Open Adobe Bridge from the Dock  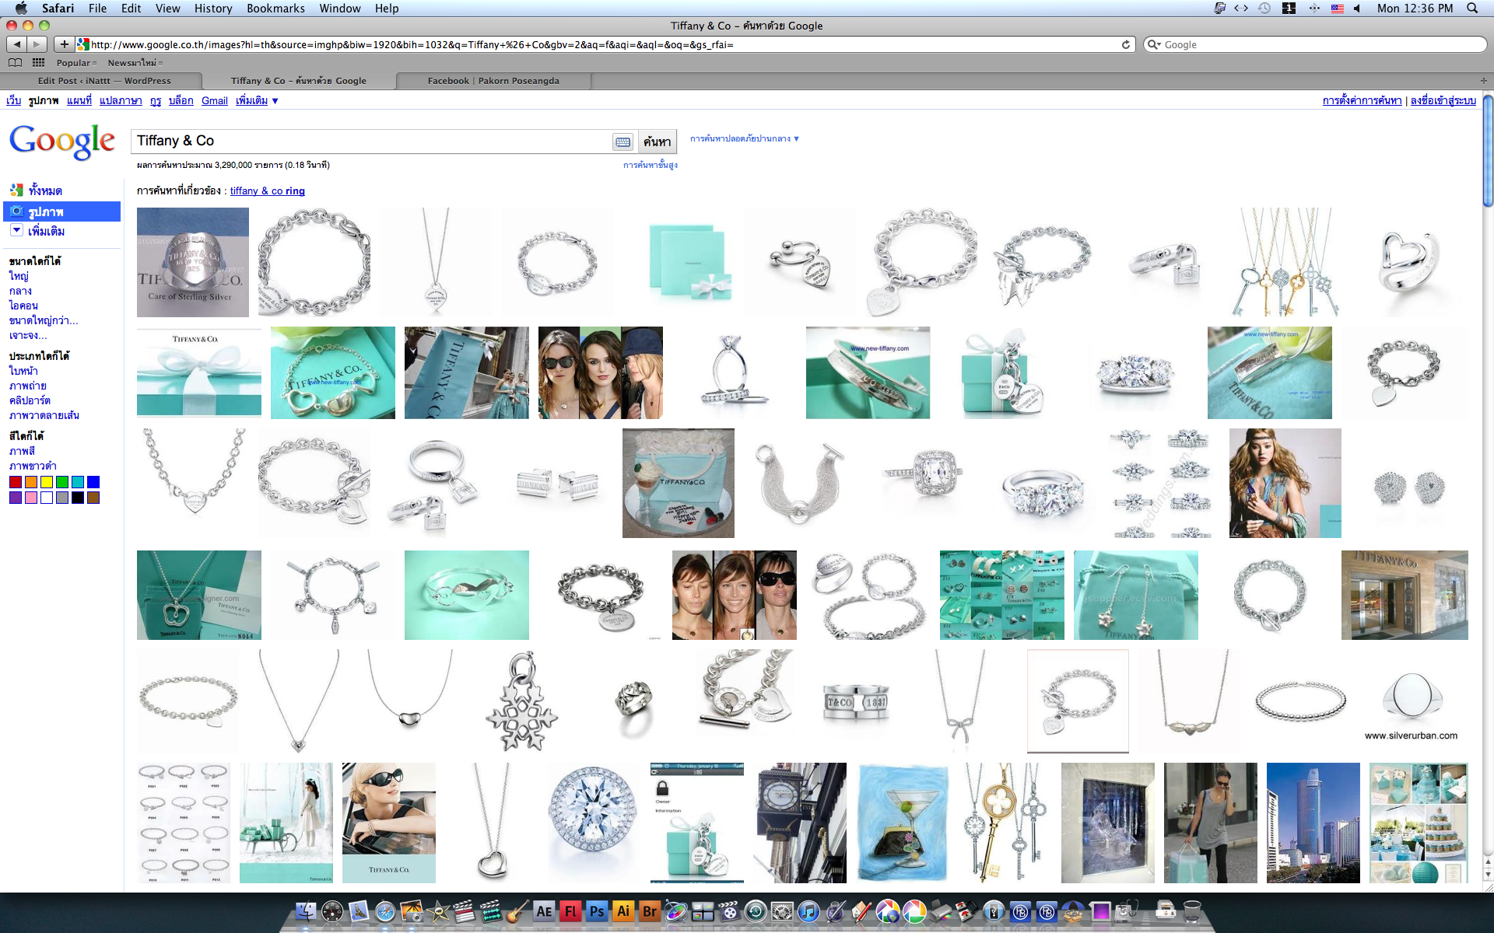(x=650, y=911)
